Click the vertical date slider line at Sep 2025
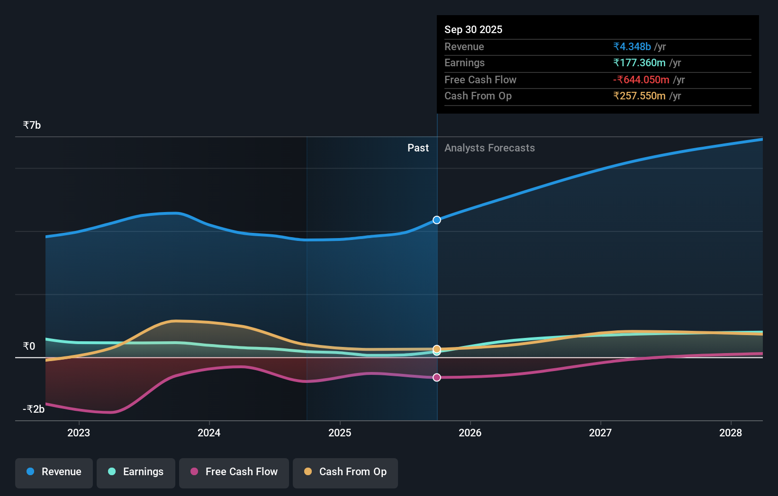This screenshot has width=778, height=496. (436, 284)
